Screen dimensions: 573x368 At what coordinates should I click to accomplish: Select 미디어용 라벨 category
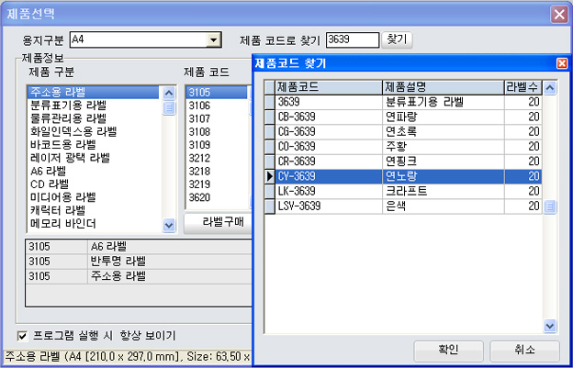[x=94, y=197]
